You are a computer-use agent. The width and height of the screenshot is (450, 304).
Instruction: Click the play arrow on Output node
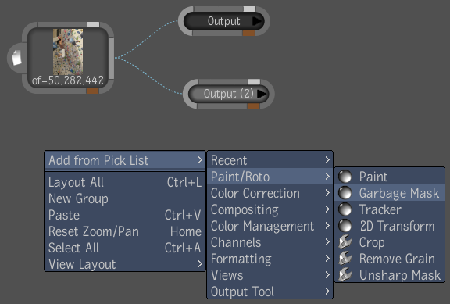click(257, 21)
